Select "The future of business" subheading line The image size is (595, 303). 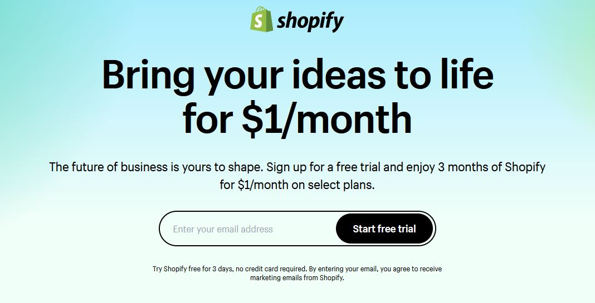(297, 167)
